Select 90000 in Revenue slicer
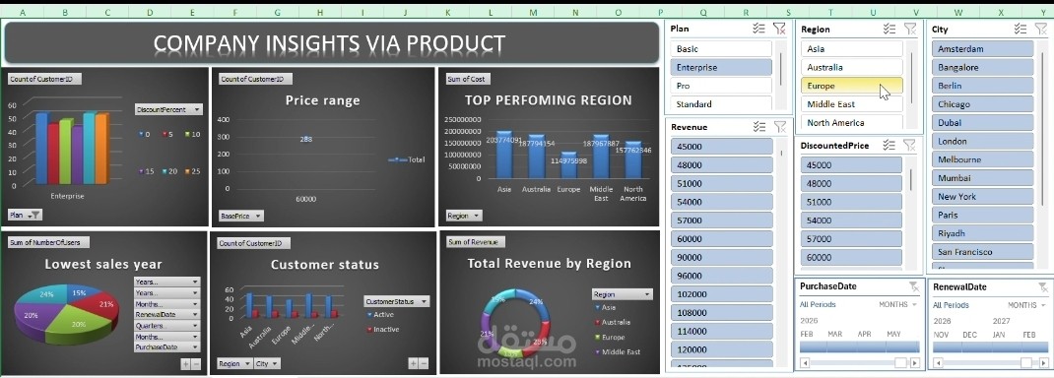Viewport: 1054px width, 378px height. click(722, 257)
